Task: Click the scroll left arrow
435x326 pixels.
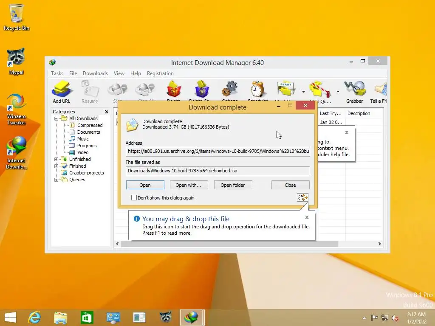Action: pos(117,244)
